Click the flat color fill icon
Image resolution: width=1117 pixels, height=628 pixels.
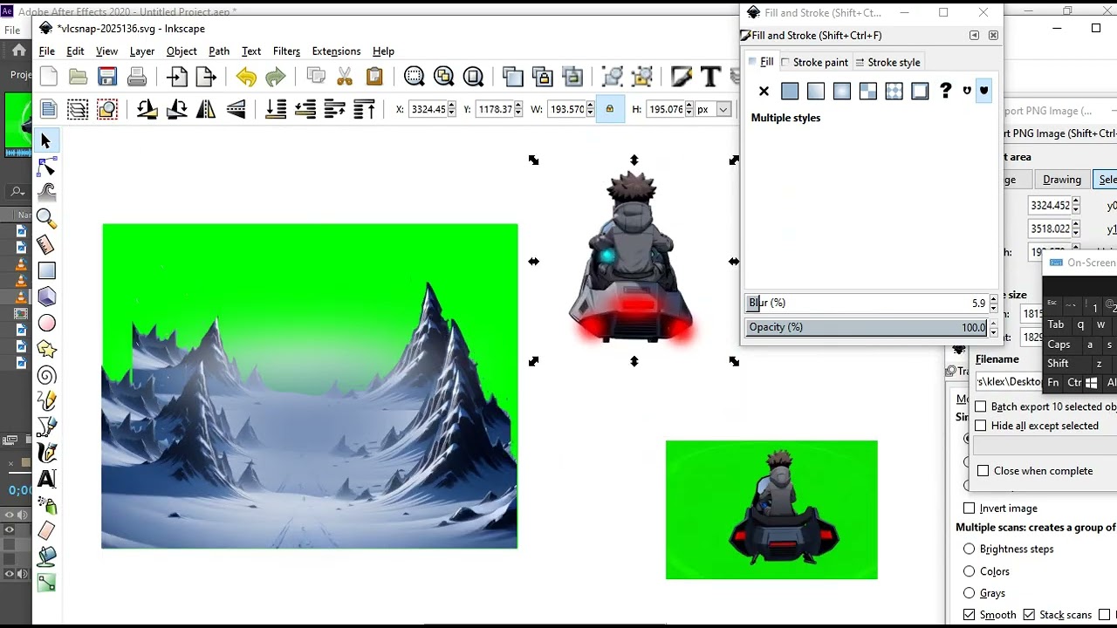point(790,91)
